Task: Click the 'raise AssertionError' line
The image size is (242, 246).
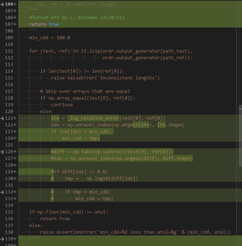Action: (x=135, y=232)
